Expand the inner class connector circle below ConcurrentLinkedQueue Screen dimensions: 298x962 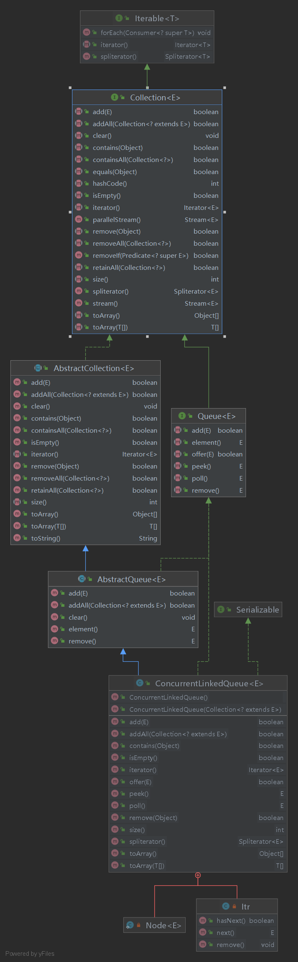click(x=198, y=875)
